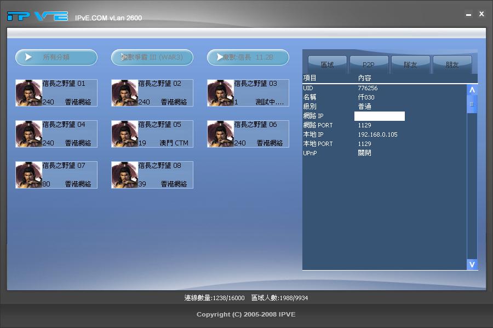The image size is (493, 328).
Task: Click the portrait thumbnail of 信長之野望 04
Action: pyautogui.click(x=29, y=134)
